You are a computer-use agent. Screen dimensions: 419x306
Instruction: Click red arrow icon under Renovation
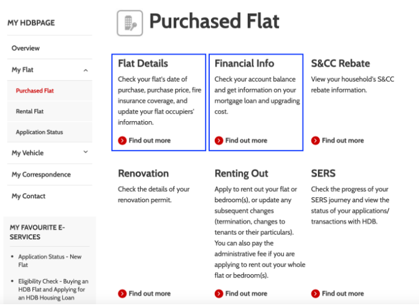point(122,294)
